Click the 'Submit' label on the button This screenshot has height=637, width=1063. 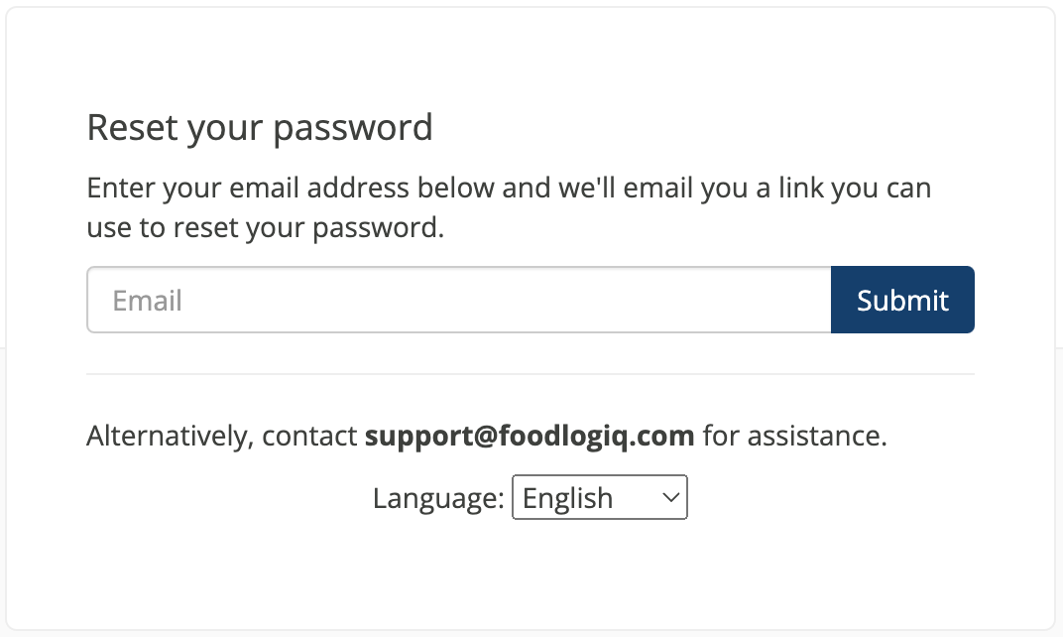(902, 300)
